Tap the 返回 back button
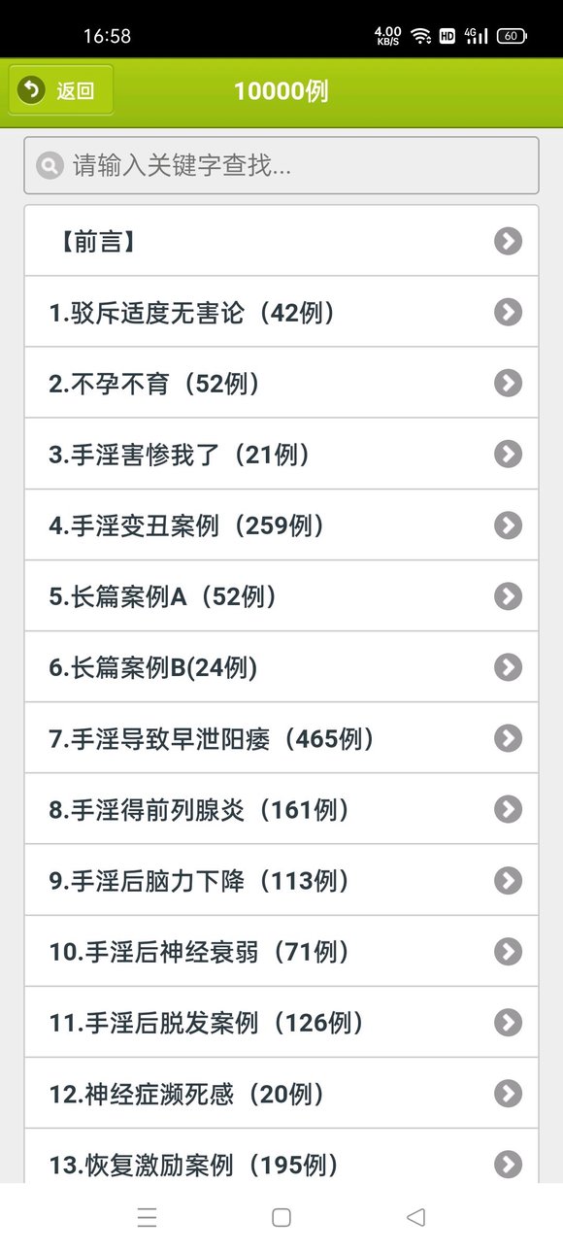 click(60, 90)
